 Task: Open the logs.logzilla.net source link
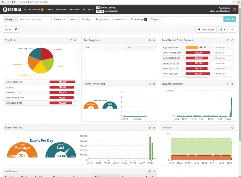click(x=171, y=48)
